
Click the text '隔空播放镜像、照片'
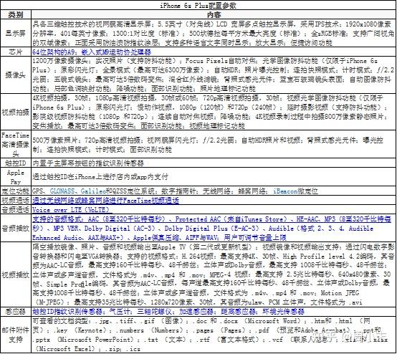[x=64, y=247]
